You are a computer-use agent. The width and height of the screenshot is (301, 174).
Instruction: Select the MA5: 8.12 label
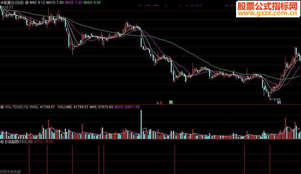click(37, 3)
